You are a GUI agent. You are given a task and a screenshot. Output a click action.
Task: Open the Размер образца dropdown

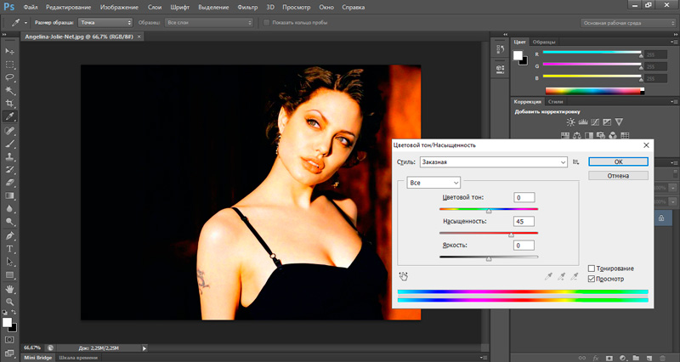point(106,22)
